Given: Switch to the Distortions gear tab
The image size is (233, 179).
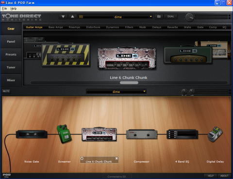Looking at the screenshot, I should coord(93,27).
